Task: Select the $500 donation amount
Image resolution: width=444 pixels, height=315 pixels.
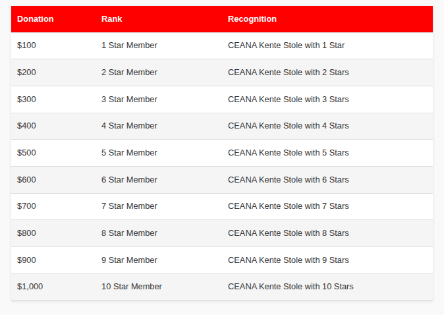Action: (26, 153)
